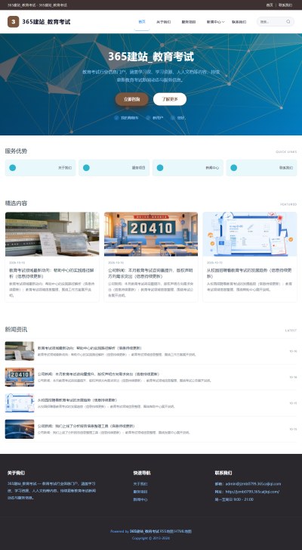Click the 服务优势 section heading
Image resolution: width=302 pixels, height=550 pixels.
click(16, 151)
